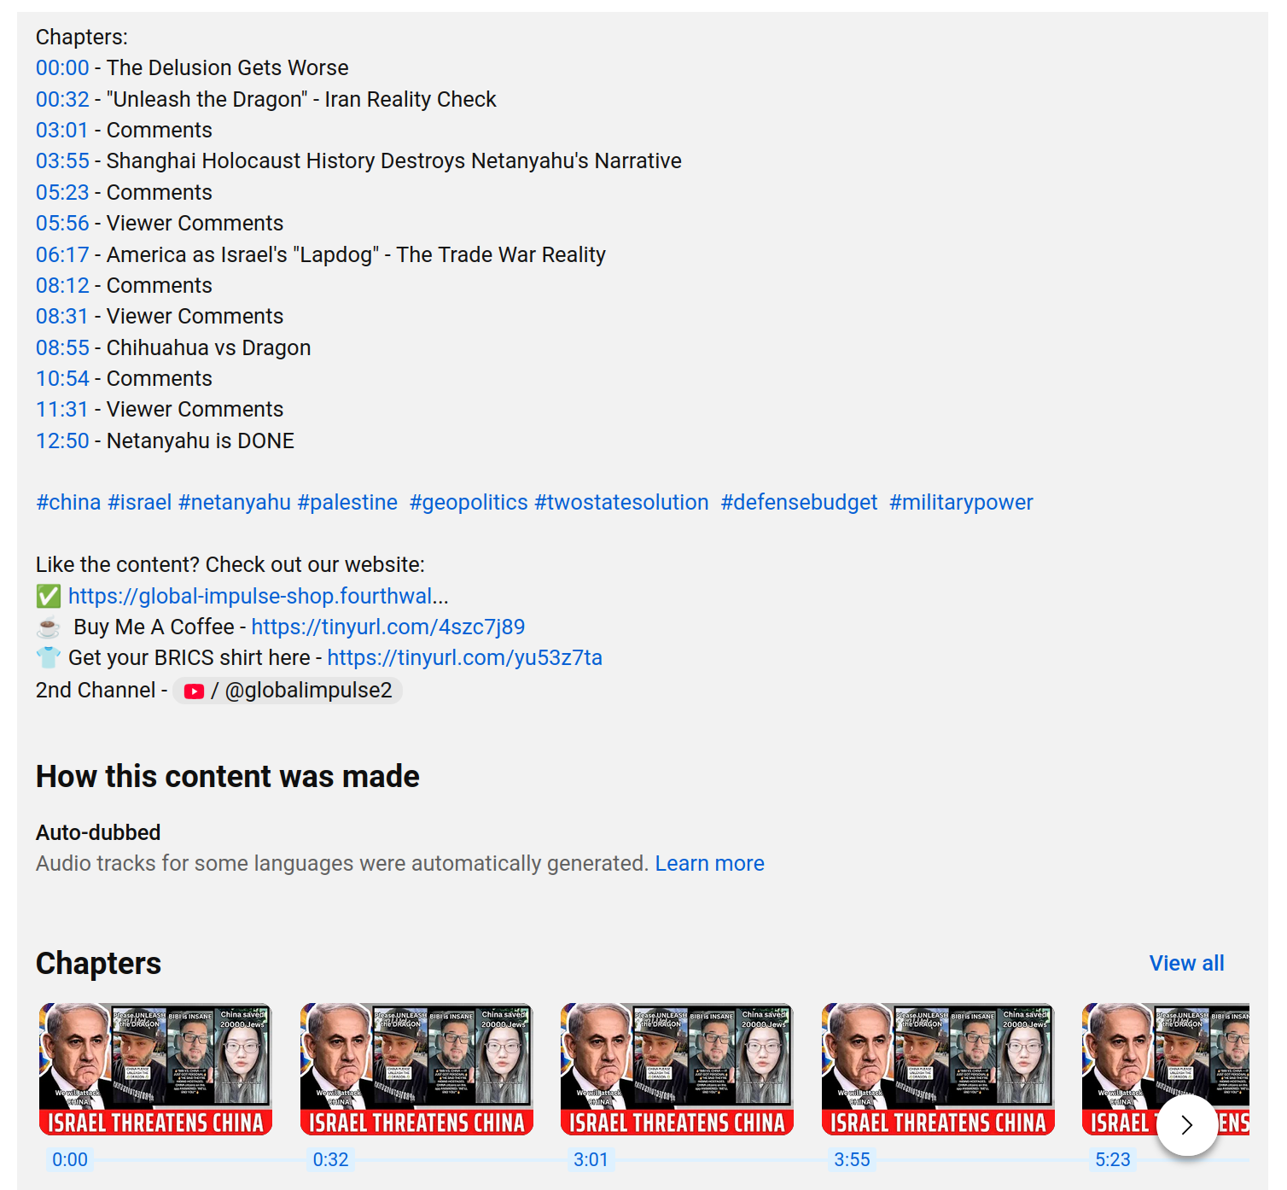Select the chapter thumbnail labeled 3:01
The height and width of the screenshot is (1190, 1287).
coord(677,1069)
